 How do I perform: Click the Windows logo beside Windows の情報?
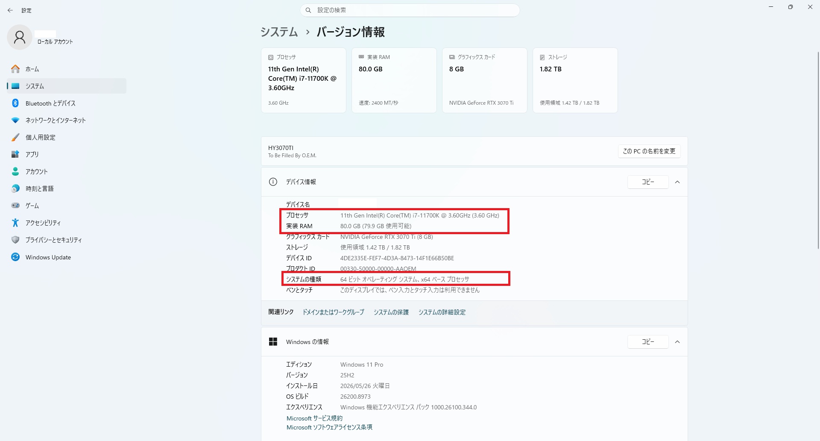tap(273, 341)
